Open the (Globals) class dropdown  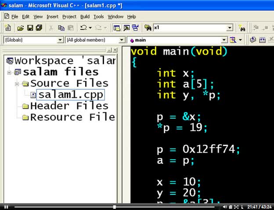(33, 40)
